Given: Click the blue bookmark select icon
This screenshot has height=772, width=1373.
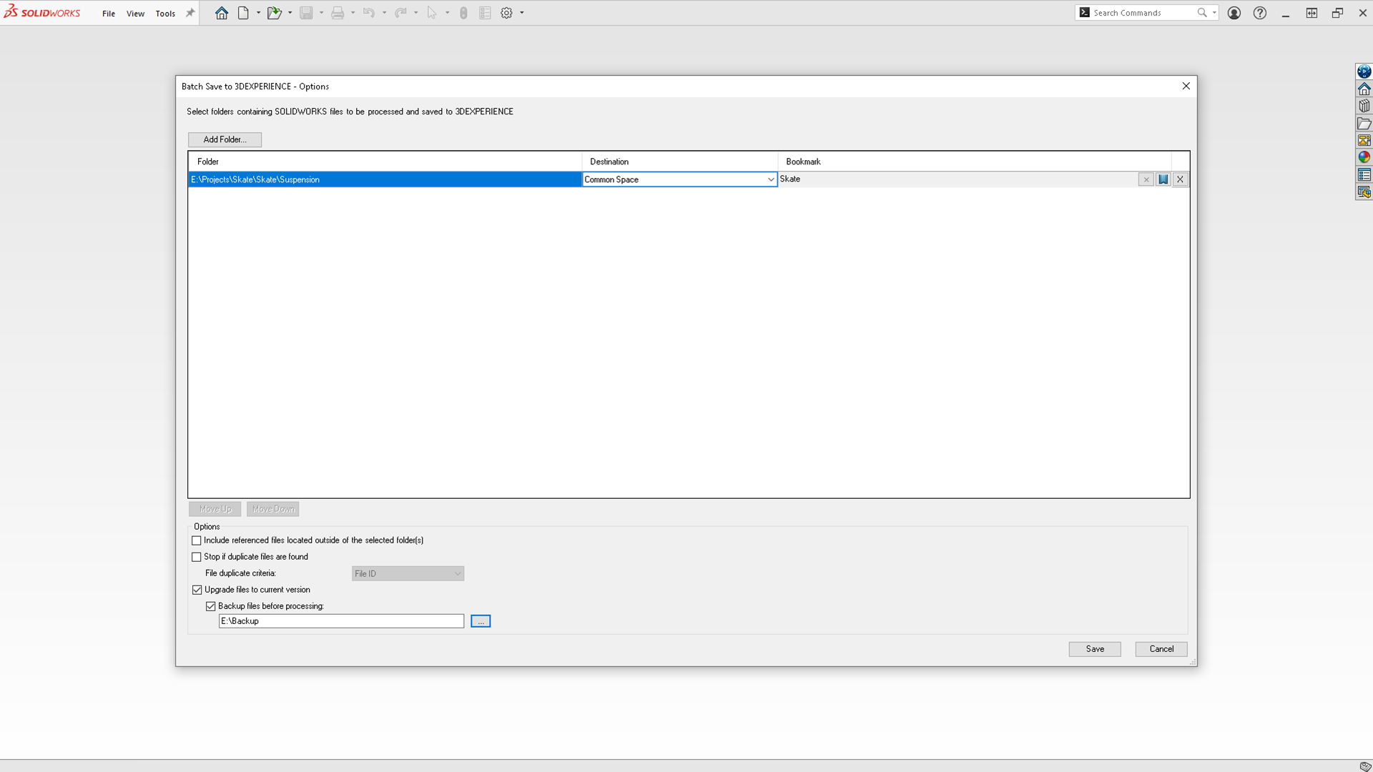Looking at the screenshot, I should [1163, 179].
